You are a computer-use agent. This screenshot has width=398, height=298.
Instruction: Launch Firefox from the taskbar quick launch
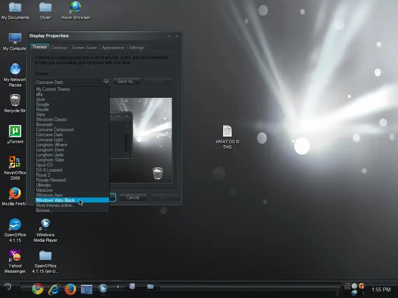(70, 289)
